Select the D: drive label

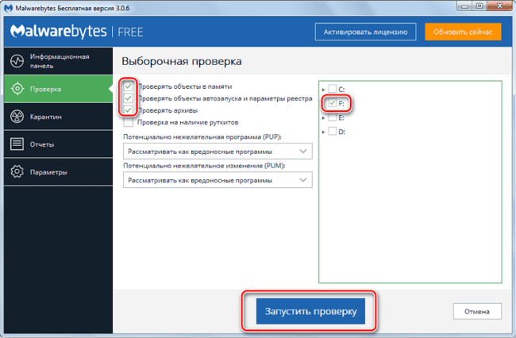pyautogui.click(x=342, y=133)
